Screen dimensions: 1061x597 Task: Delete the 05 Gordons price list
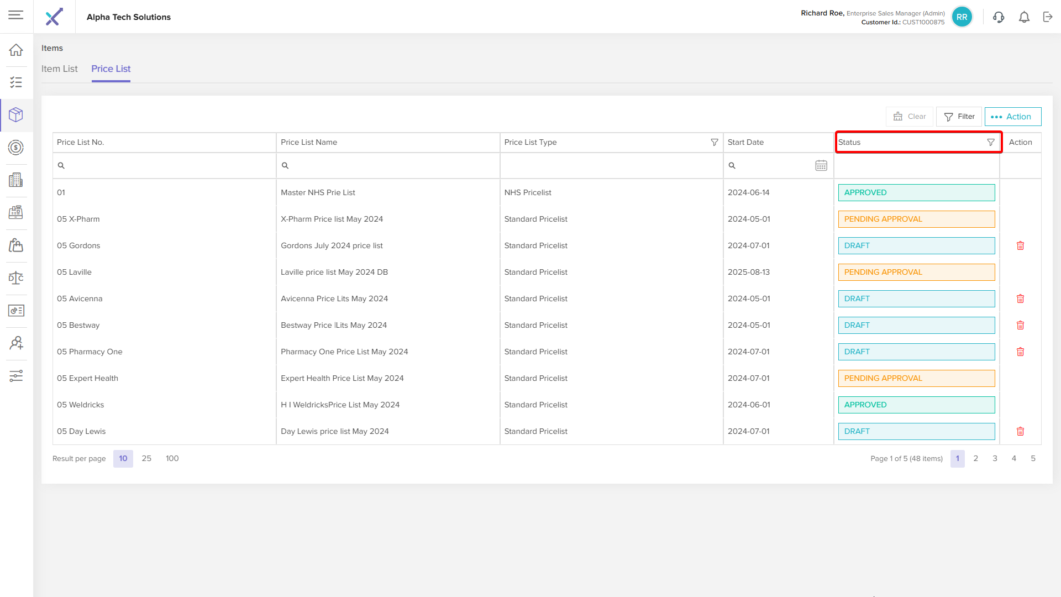click(x=1020, y=245)
